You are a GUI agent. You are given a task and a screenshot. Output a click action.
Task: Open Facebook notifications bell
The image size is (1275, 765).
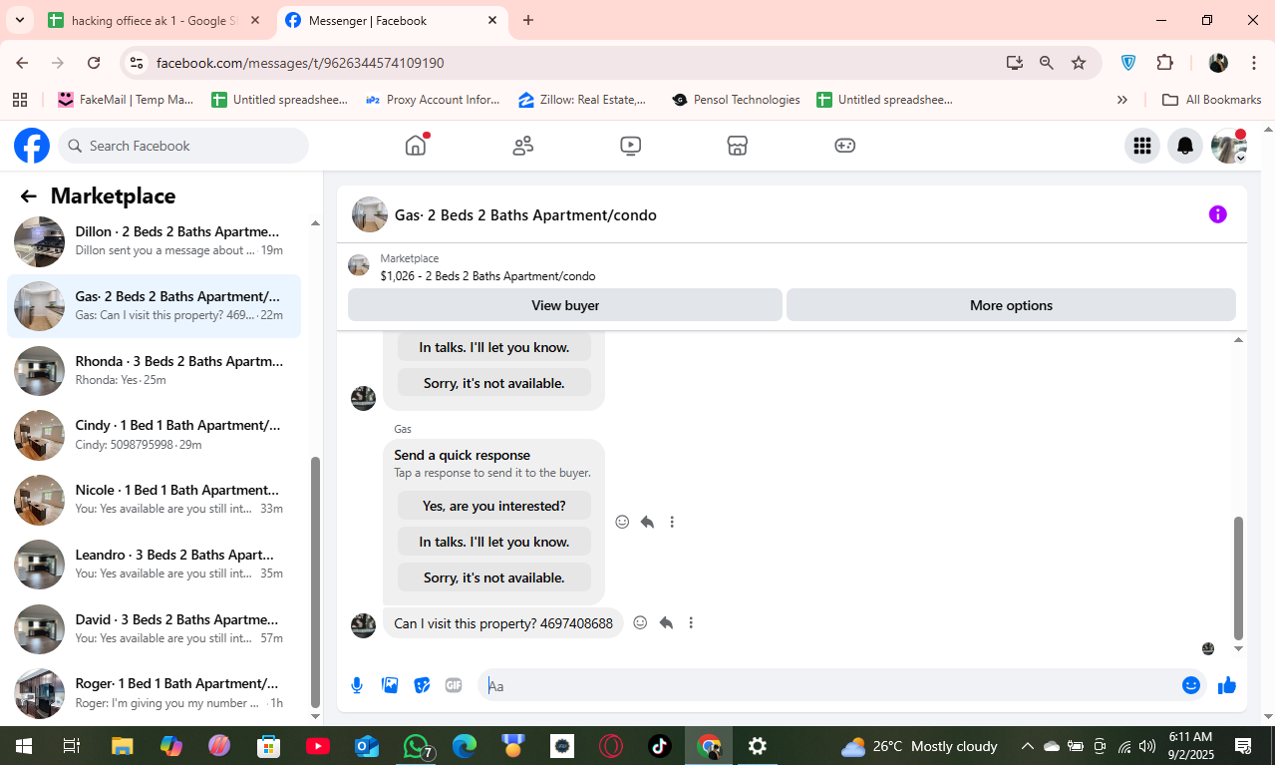[x=1185, y=146]
